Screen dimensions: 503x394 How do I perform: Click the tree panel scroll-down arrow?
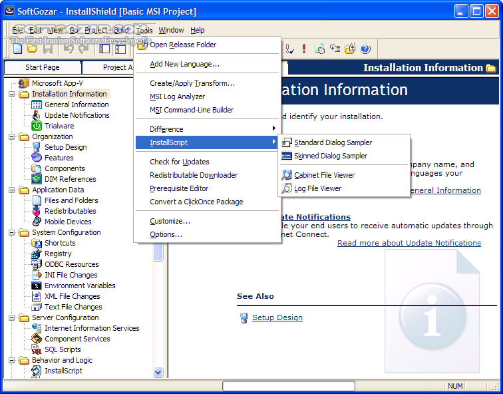coord(158,373)
